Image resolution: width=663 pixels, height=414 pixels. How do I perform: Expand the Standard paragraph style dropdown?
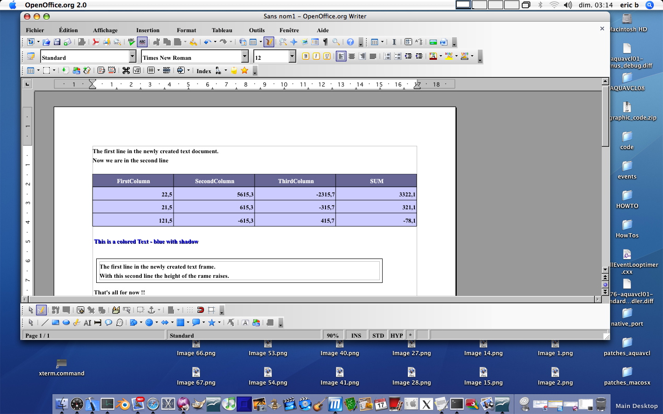coord(133,57)
